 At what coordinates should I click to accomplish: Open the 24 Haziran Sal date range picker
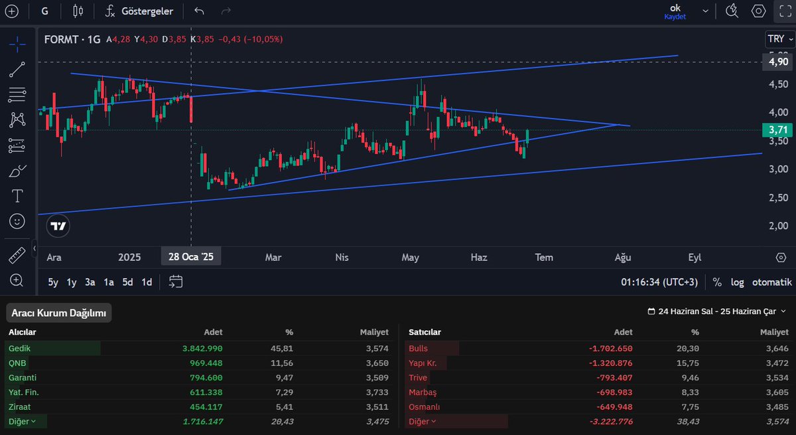717,311
